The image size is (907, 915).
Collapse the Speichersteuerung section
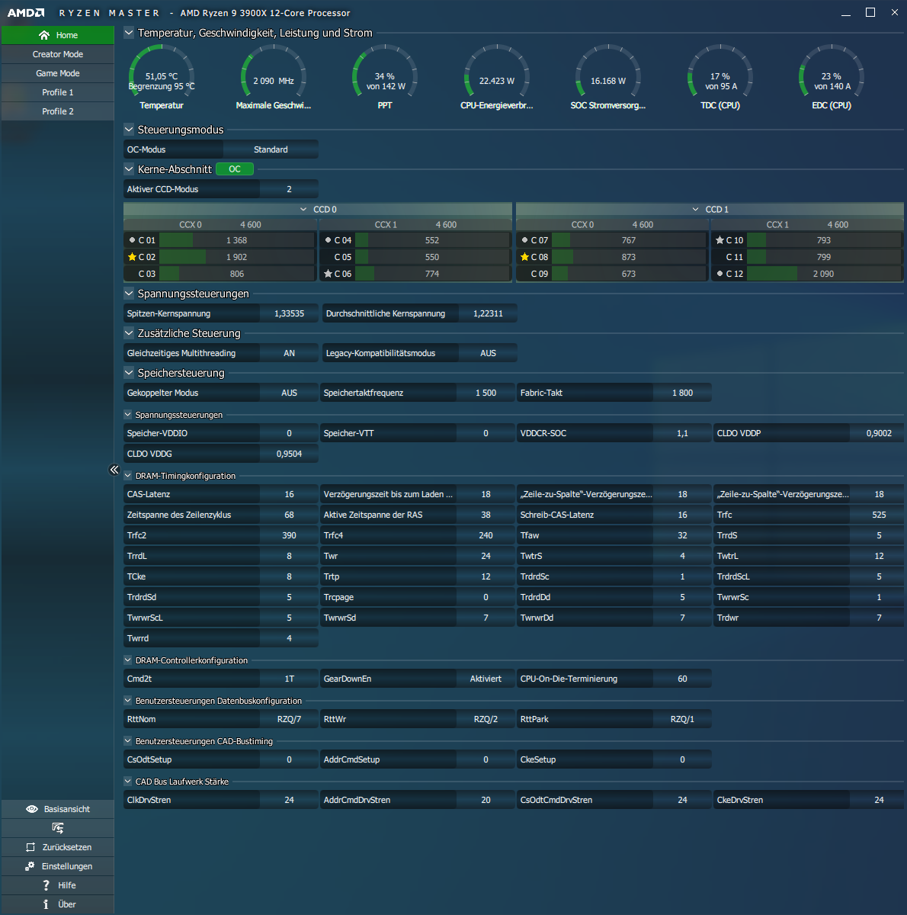coord(129,373)
